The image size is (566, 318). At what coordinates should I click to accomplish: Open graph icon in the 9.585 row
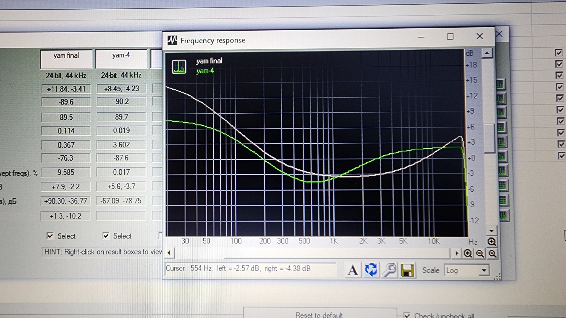(x=502, y=171)
